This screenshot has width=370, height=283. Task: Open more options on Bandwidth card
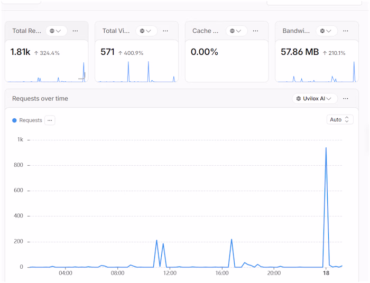click(346, 31)
